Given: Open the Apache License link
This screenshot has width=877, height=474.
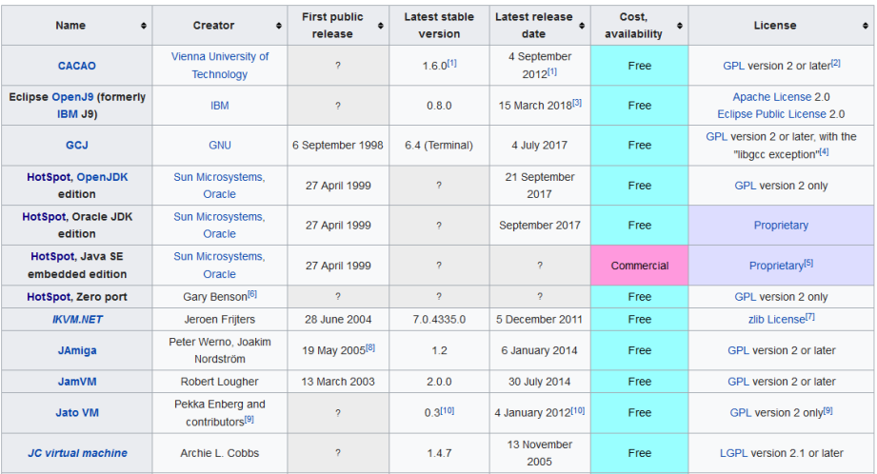Looking at the screenshot, I should (x=772, y=97).
